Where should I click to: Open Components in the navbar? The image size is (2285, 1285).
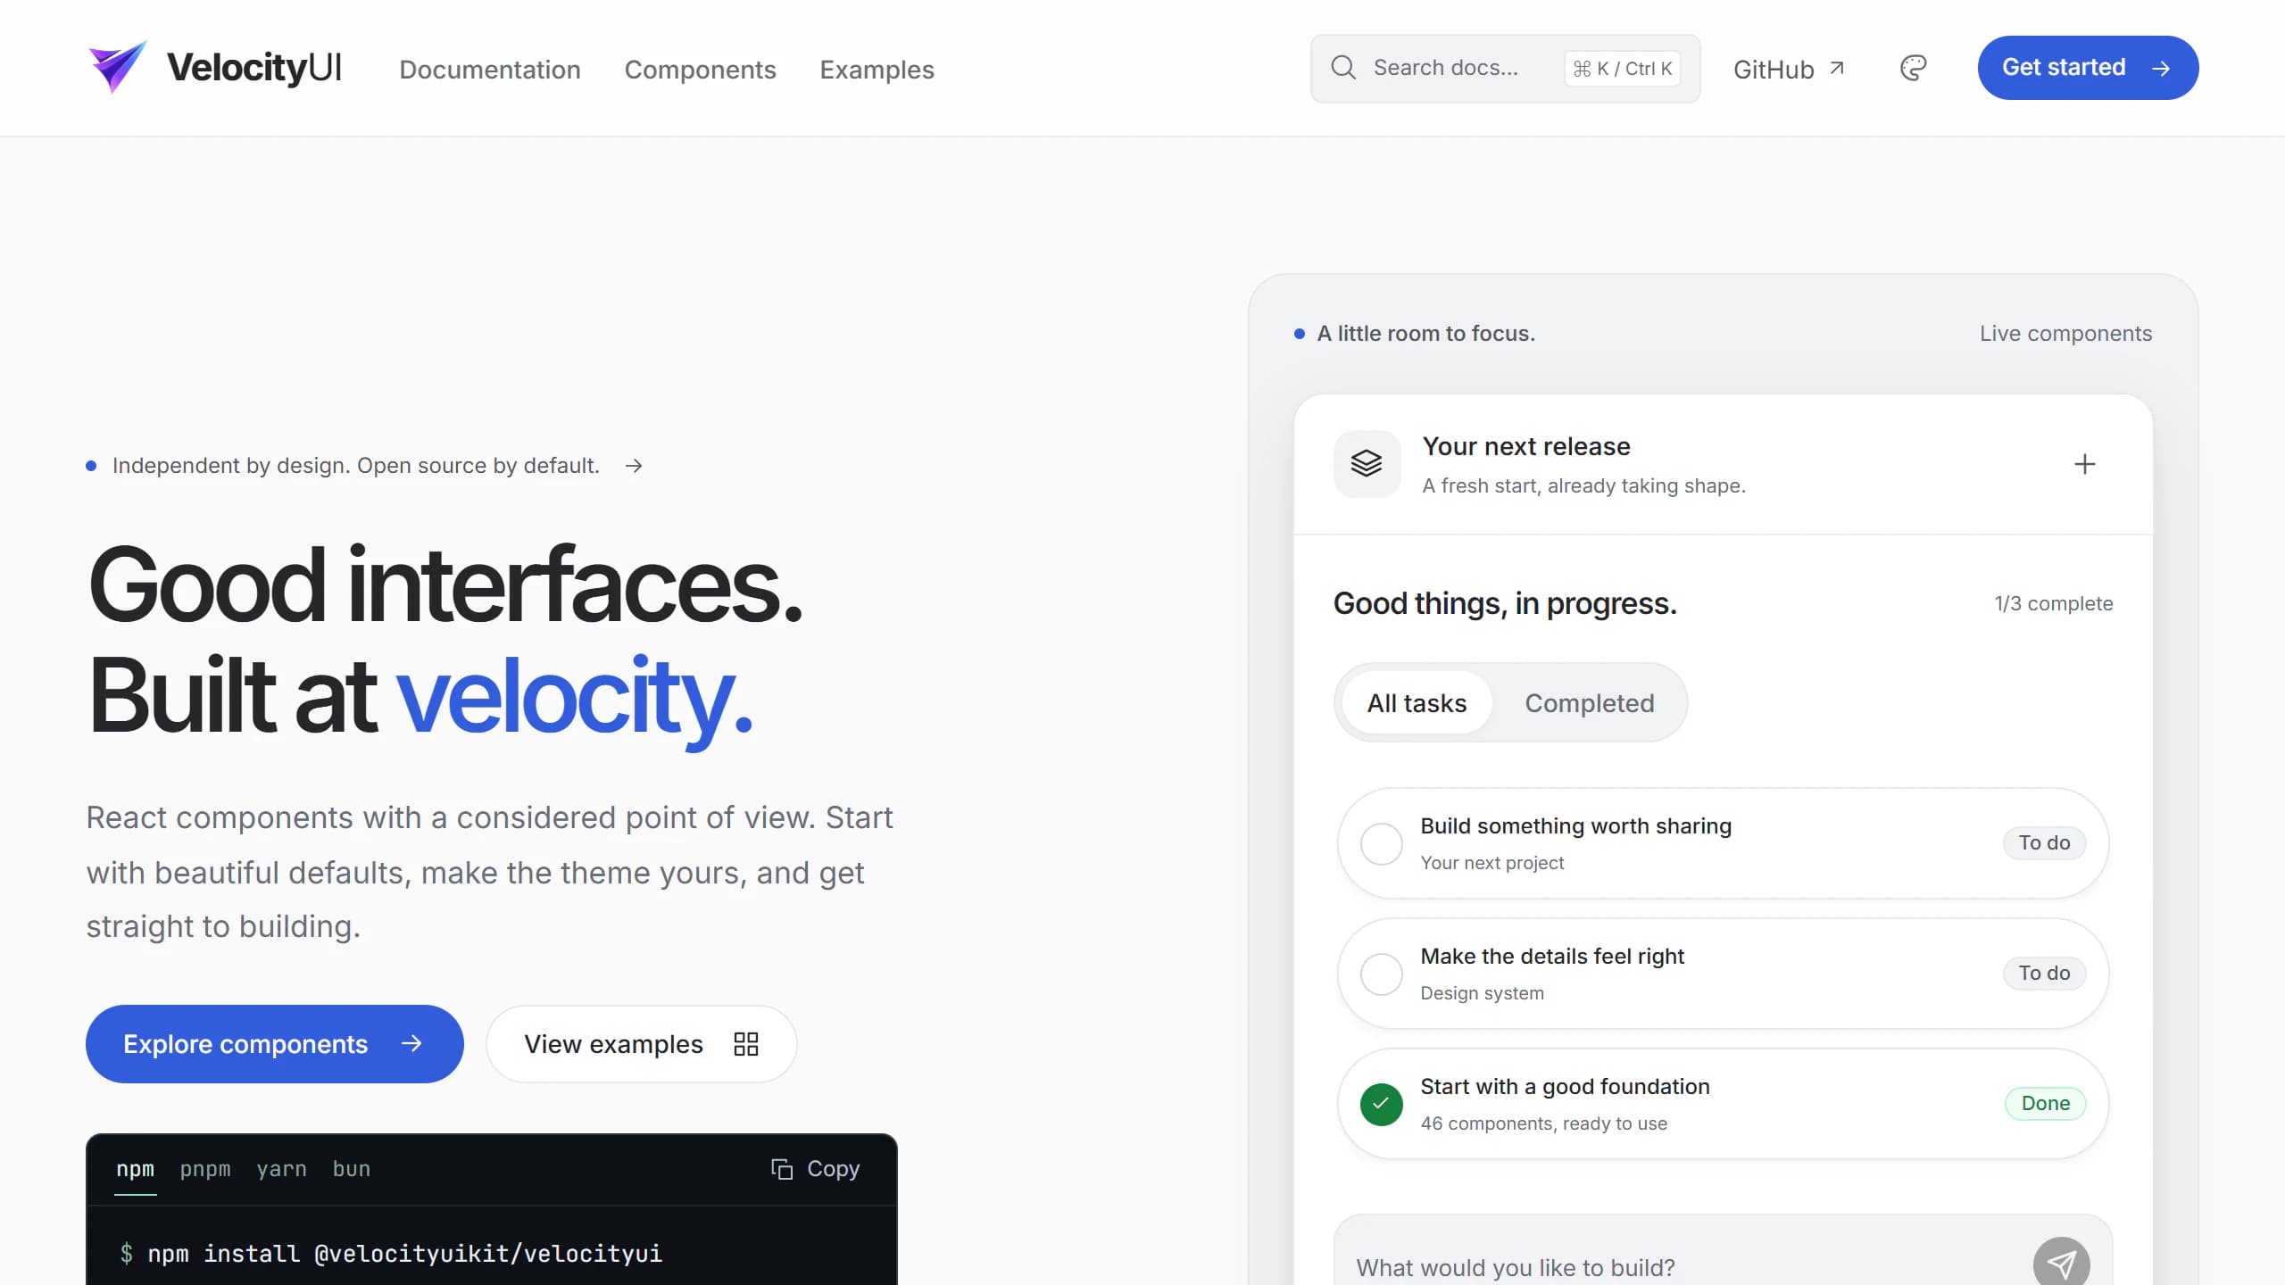pyautogui.click(x=700, y=70)
